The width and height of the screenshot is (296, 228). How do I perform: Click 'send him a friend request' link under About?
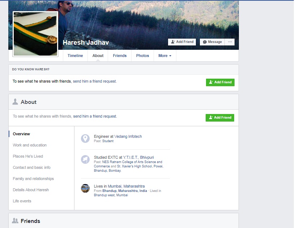coord(95,116)
